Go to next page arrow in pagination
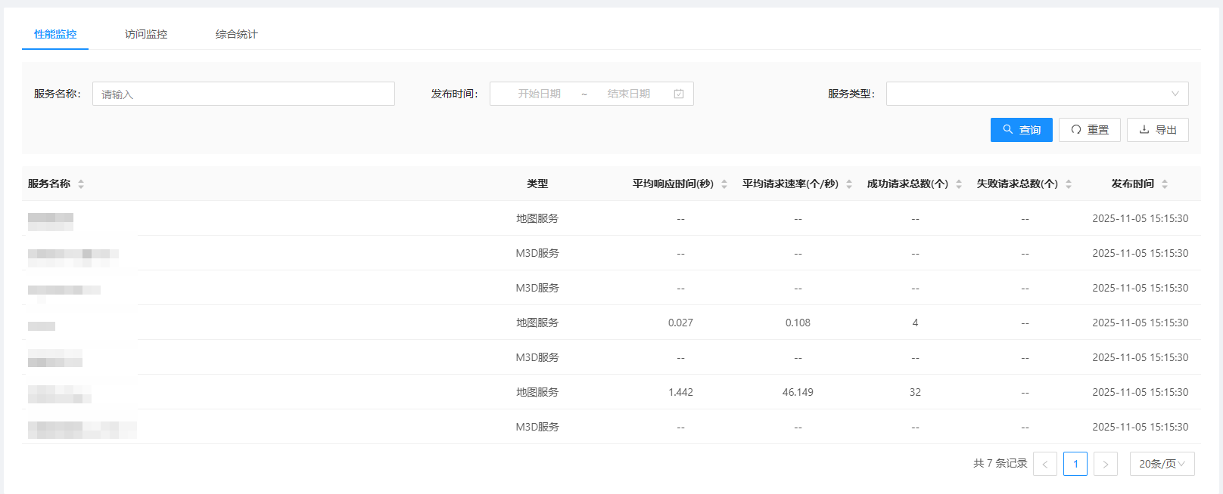Image resolution: width=1223 pixels, height=494 pixels. [x=1106, y=464]
